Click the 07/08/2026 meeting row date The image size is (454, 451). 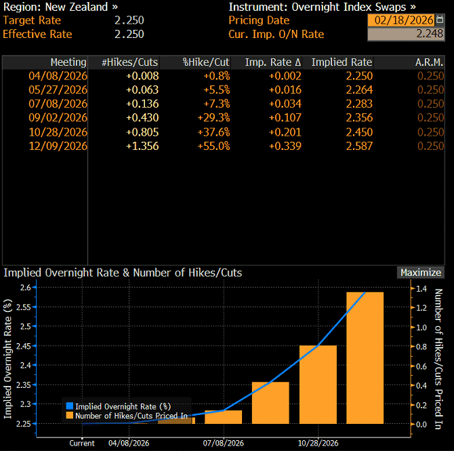click(x=58, y=104)
